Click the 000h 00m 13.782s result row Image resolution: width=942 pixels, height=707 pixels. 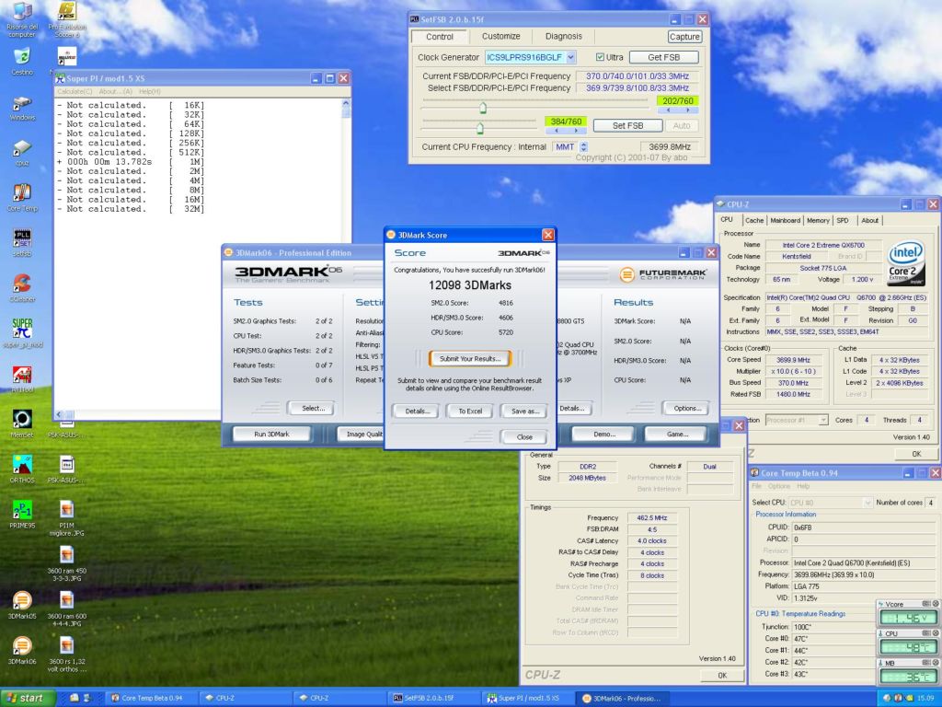(131, 162)
